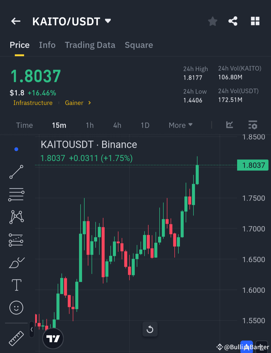Image resolution: width=271 pixels, height=353 pixels.
Task: Open the pattern drawing tool
Action: tap(16, 217)
